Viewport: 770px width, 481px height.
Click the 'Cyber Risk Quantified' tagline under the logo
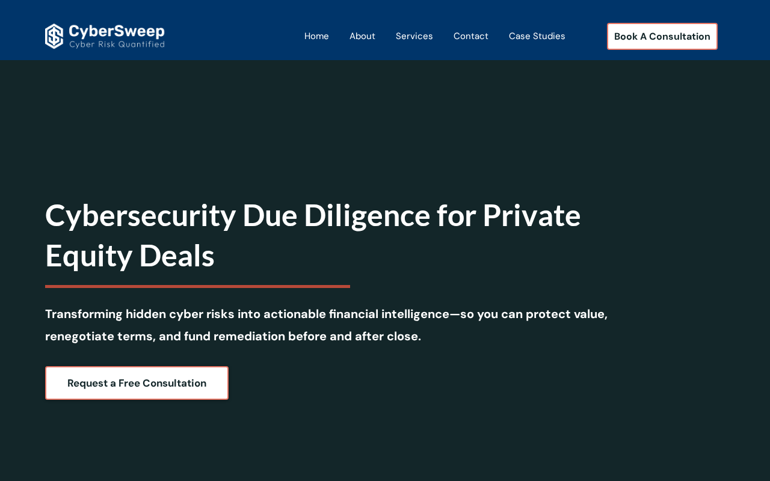coord(117,44)
